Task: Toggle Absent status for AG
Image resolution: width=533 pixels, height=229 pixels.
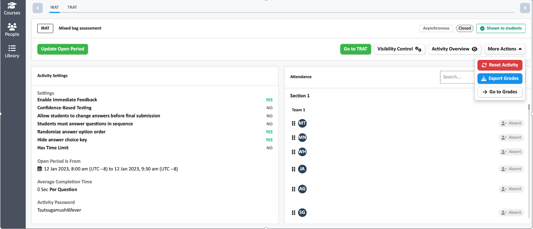Action: coord(511,189)
